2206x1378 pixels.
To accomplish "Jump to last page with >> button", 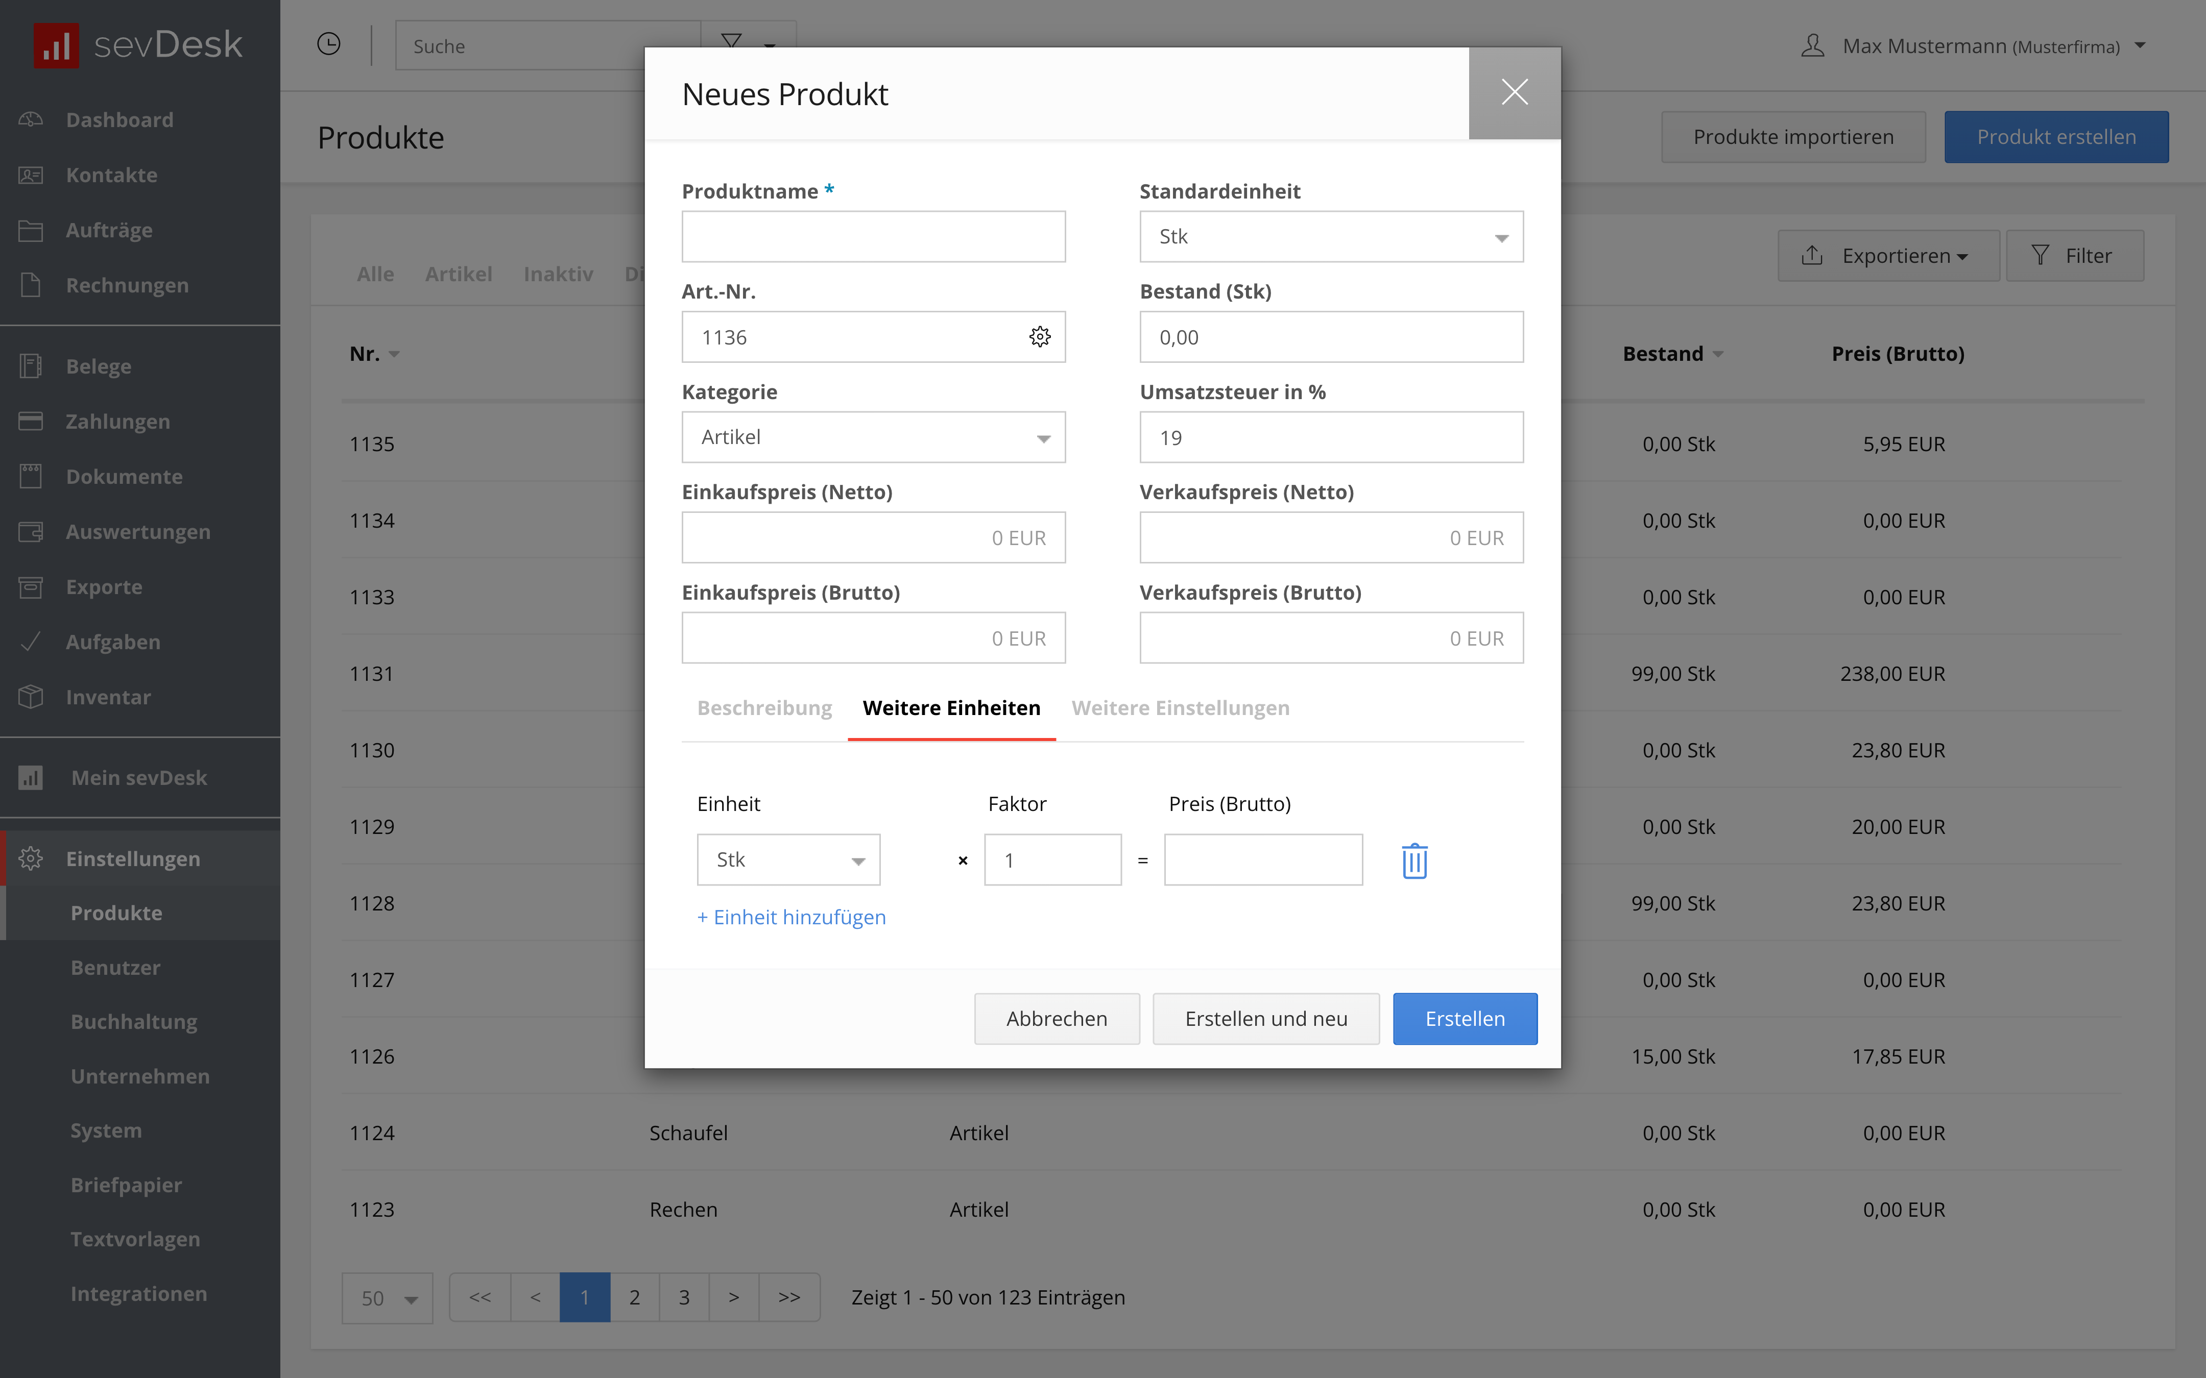I will (789, 1298).
